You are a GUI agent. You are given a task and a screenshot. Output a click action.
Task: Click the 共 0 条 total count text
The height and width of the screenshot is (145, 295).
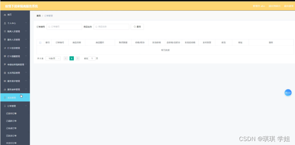[x=40, y=58]
